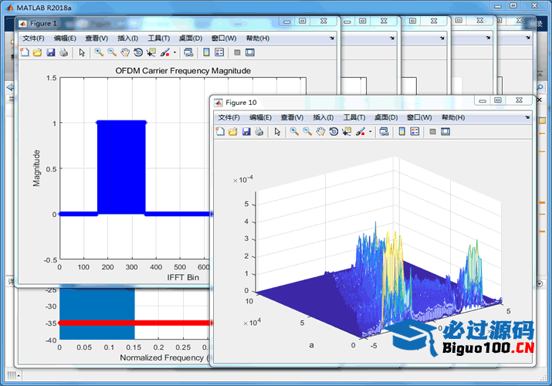The image size is (552, 386).
Task: Select Data Cursor tool in Figure 1 toolbar
Action: tap(151, 52)
